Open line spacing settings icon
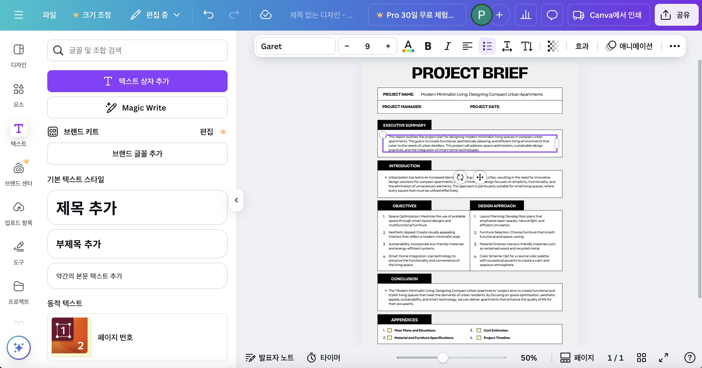The height and width of the screenshot is (368, 702). 507,46
